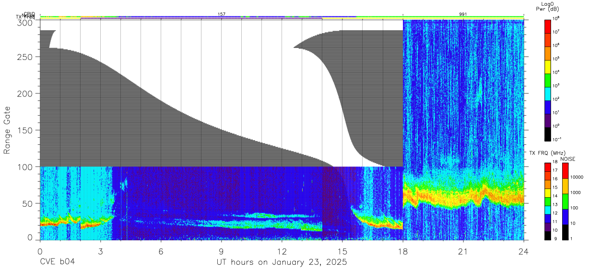The height and width of the screenshot is (272, 589).
Task: Click the CPID value '991' above the plot
Action: (x=463, y=14)
